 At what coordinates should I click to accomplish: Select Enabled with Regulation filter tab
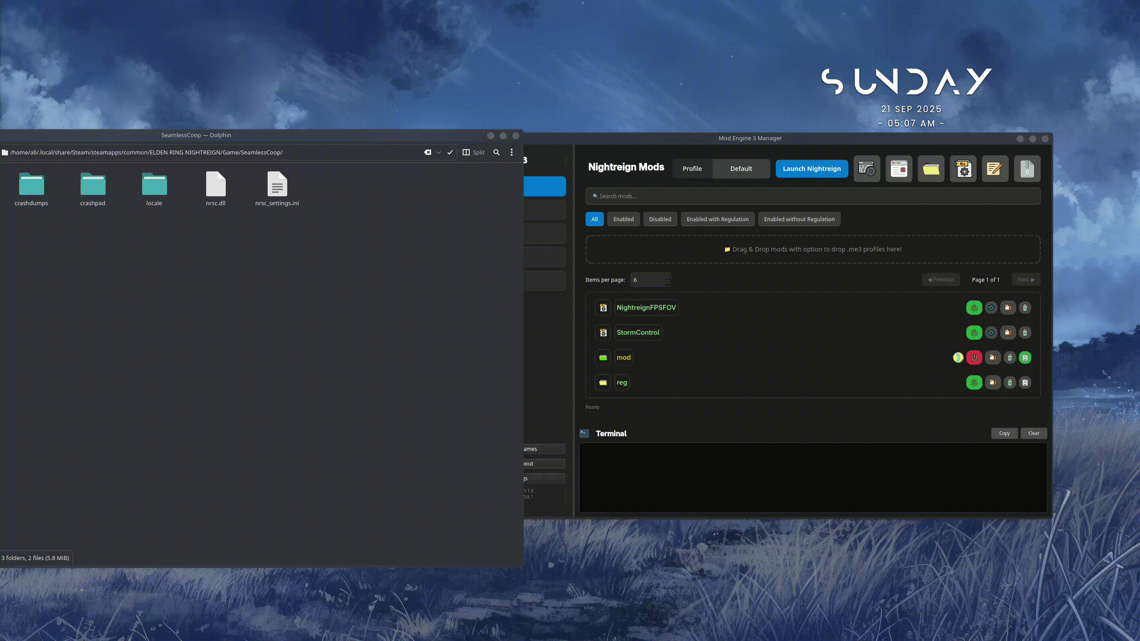(x=717, y=219)
